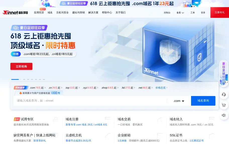
Task: Open 应用托管 menu
Action: 39,13
